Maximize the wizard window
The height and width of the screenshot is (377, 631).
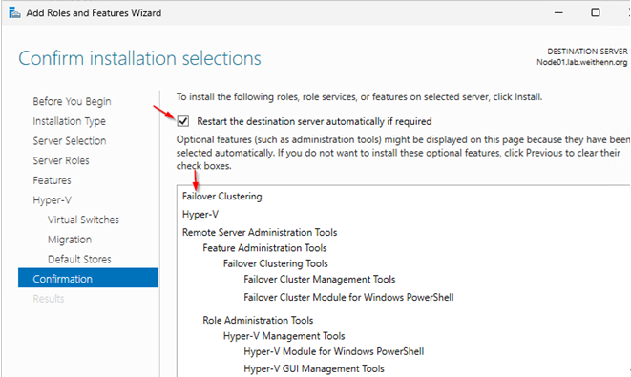click(x=595, y=12)
